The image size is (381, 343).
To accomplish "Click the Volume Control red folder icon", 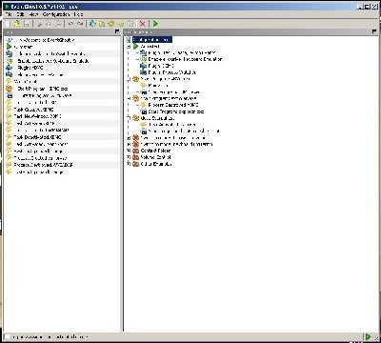I will (x=136, y=157).
